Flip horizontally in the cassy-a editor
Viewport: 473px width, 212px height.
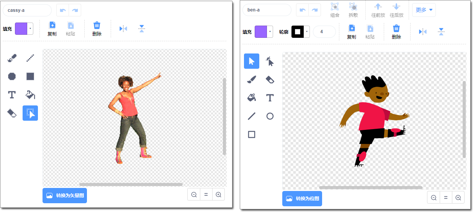[x=123, y=29]
